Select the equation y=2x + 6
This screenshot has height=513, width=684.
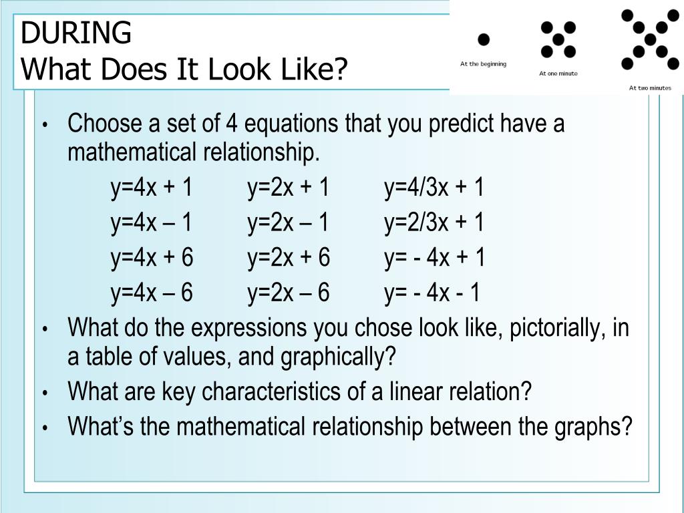pyautogui.click(x=289, y=257)
